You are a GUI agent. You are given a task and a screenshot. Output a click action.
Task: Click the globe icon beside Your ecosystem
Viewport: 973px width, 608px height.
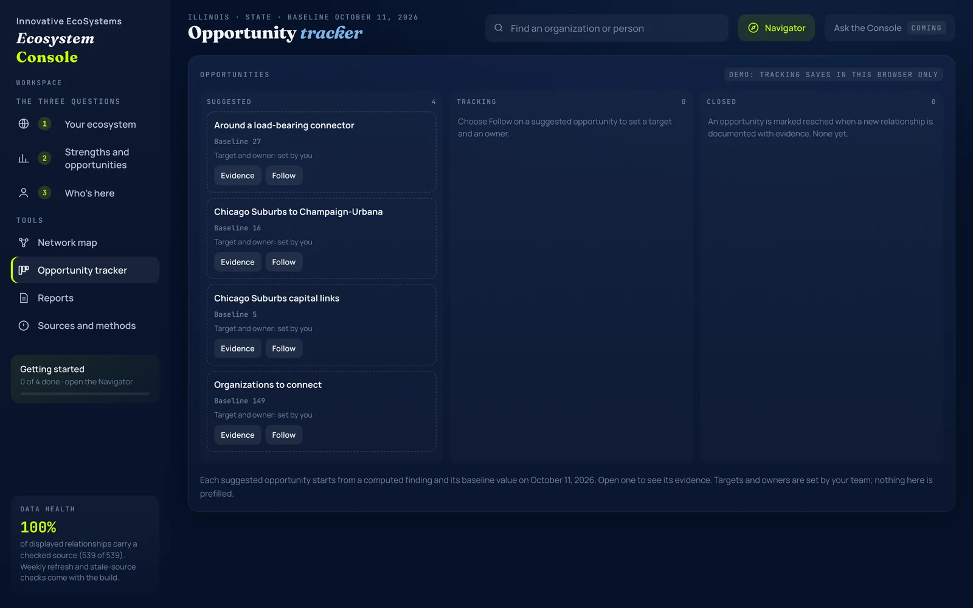point(24,124)
